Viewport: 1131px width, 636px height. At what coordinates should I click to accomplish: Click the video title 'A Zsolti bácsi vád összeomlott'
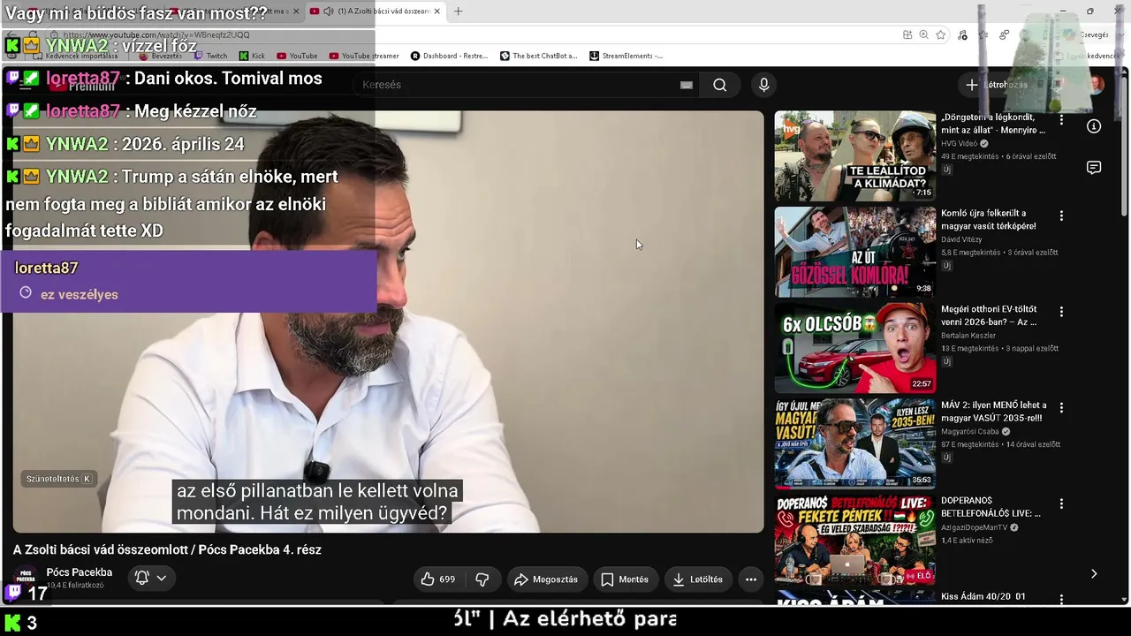point(167,549)
